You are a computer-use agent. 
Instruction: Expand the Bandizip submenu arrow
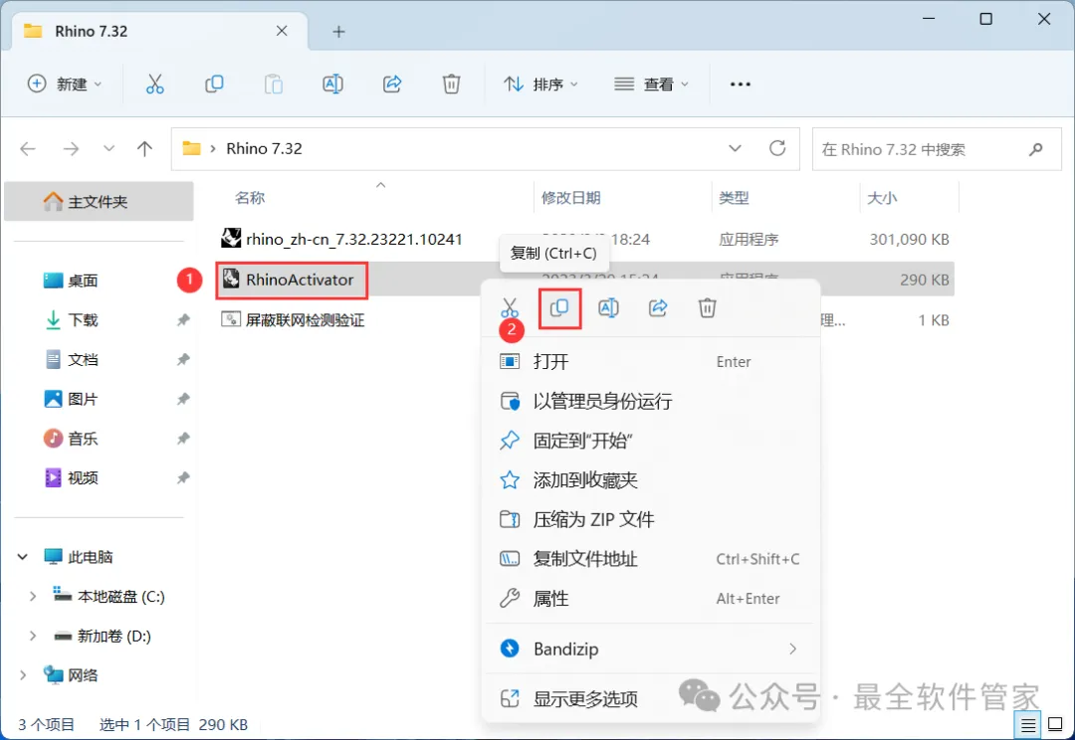[793, 648]
